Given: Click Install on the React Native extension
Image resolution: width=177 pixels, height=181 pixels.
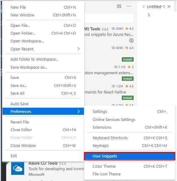Looking at the screenshot, I should (x=128, y=98).
